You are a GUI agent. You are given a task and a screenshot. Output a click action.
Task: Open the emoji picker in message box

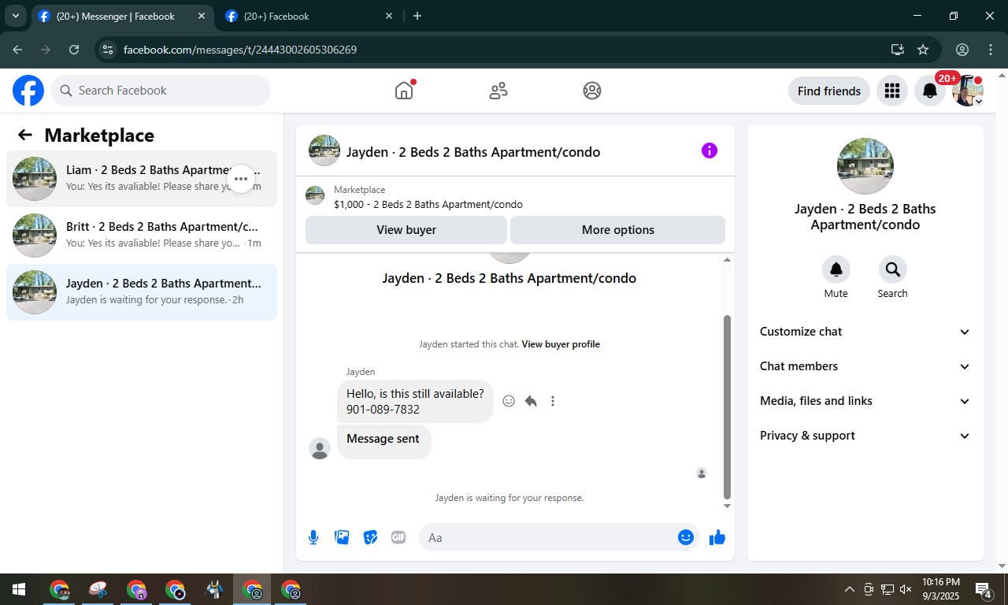click(x=686, y=537)
